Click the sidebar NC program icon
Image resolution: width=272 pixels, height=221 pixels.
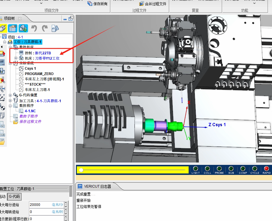2,124
